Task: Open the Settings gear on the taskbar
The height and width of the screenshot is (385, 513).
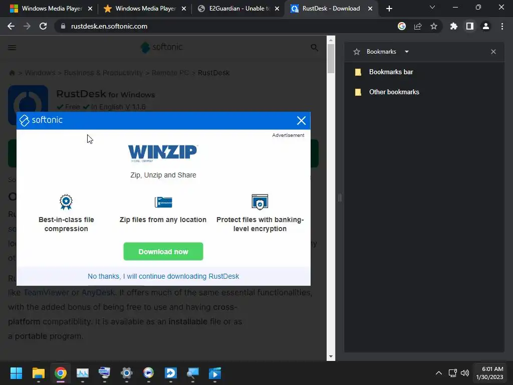Action: tap(127, 373)
